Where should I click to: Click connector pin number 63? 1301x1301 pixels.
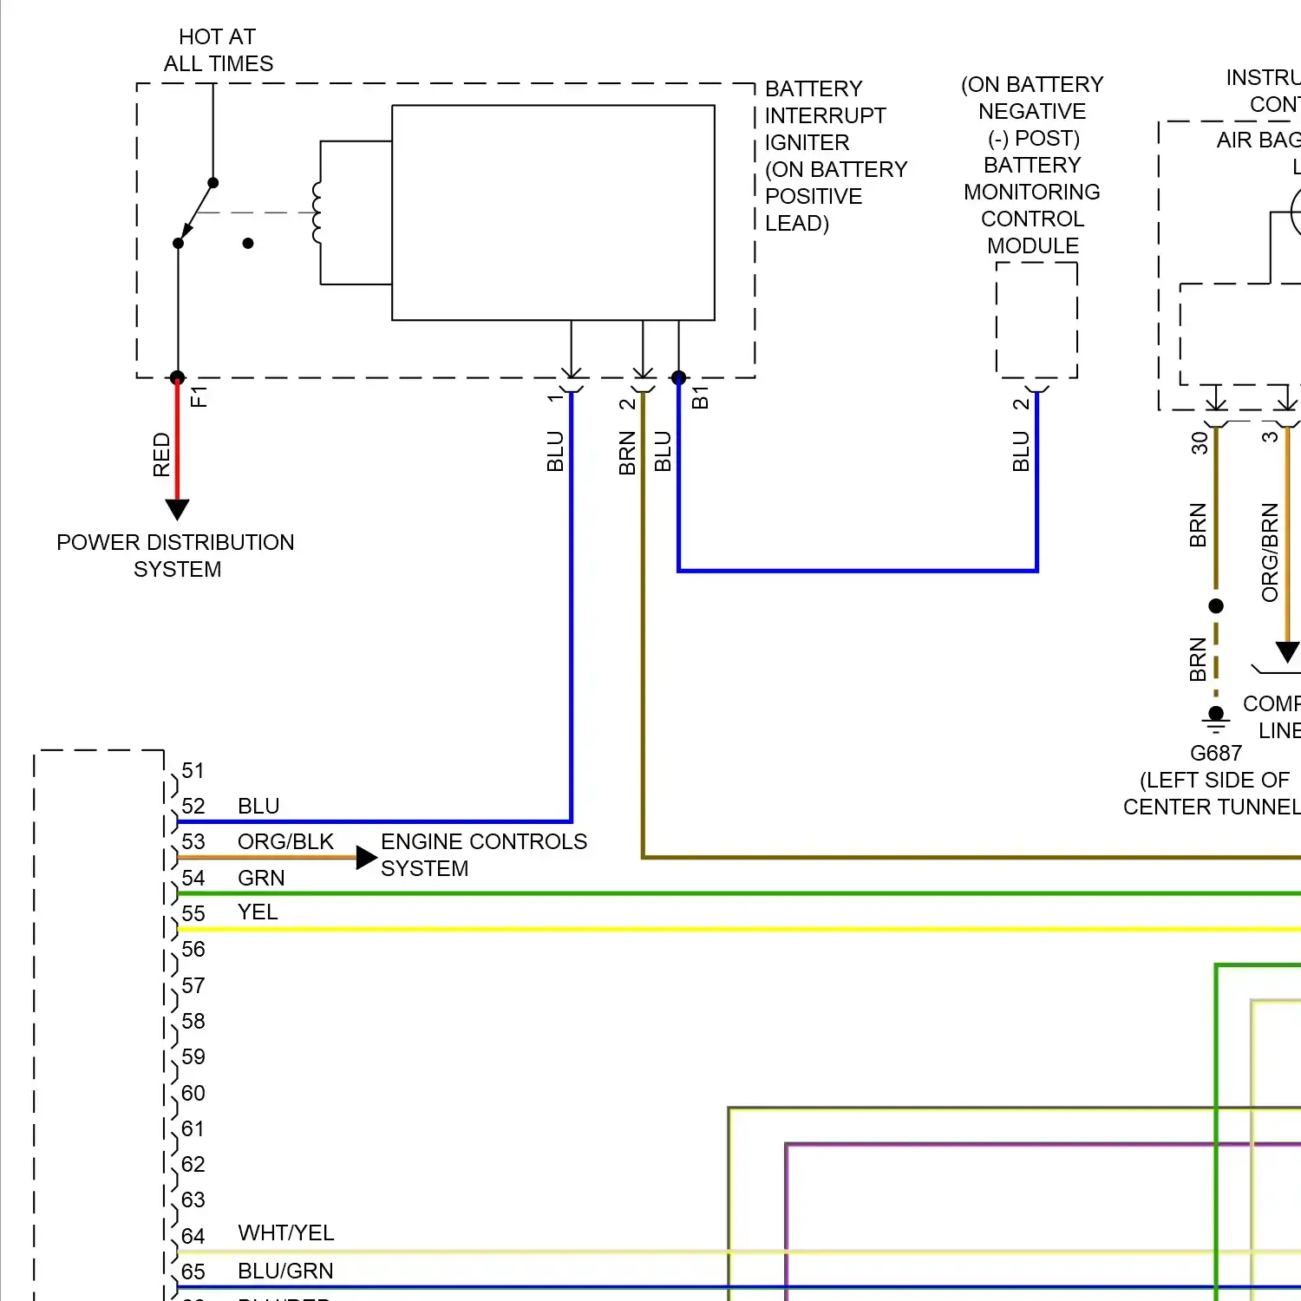(193, 1200)
